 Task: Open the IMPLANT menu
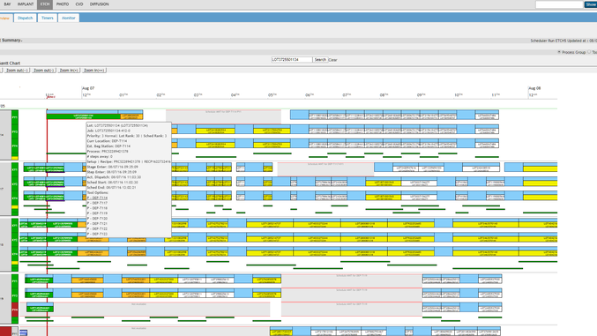tap(26, 4)
